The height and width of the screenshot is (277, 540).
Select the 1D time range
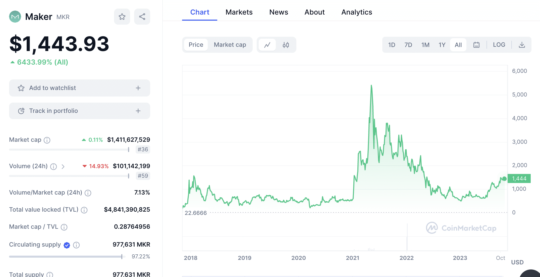(x=391, y=45)
